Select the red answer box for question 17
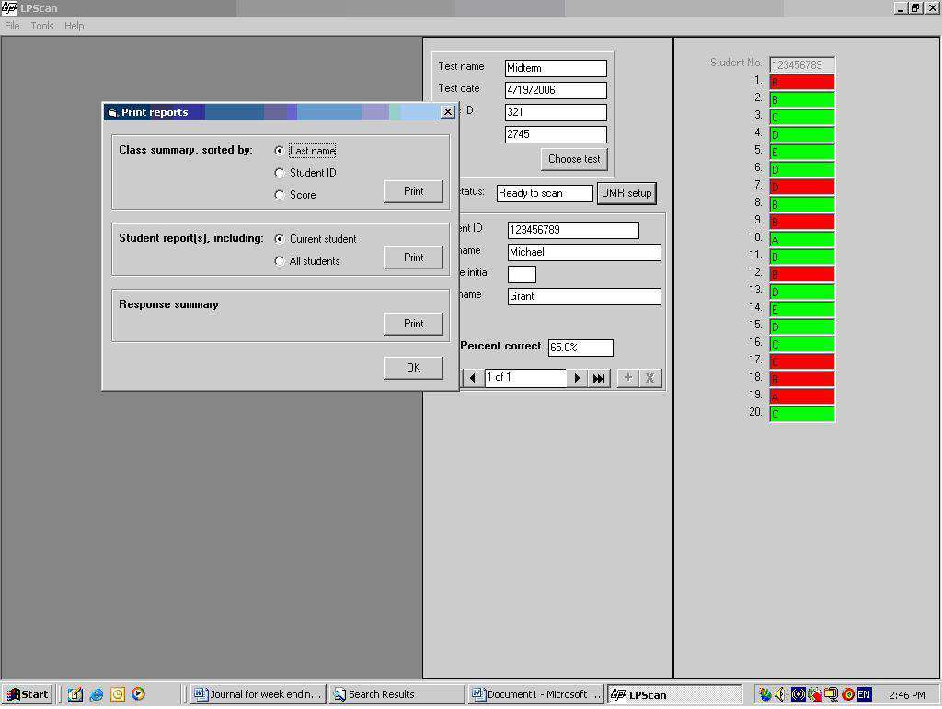942x709 pixels. pyautogui.click(x=802, y=362)
